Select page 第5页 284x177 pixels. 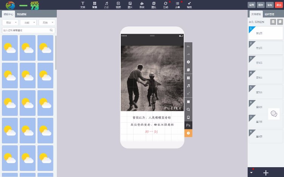coord(266,92)
